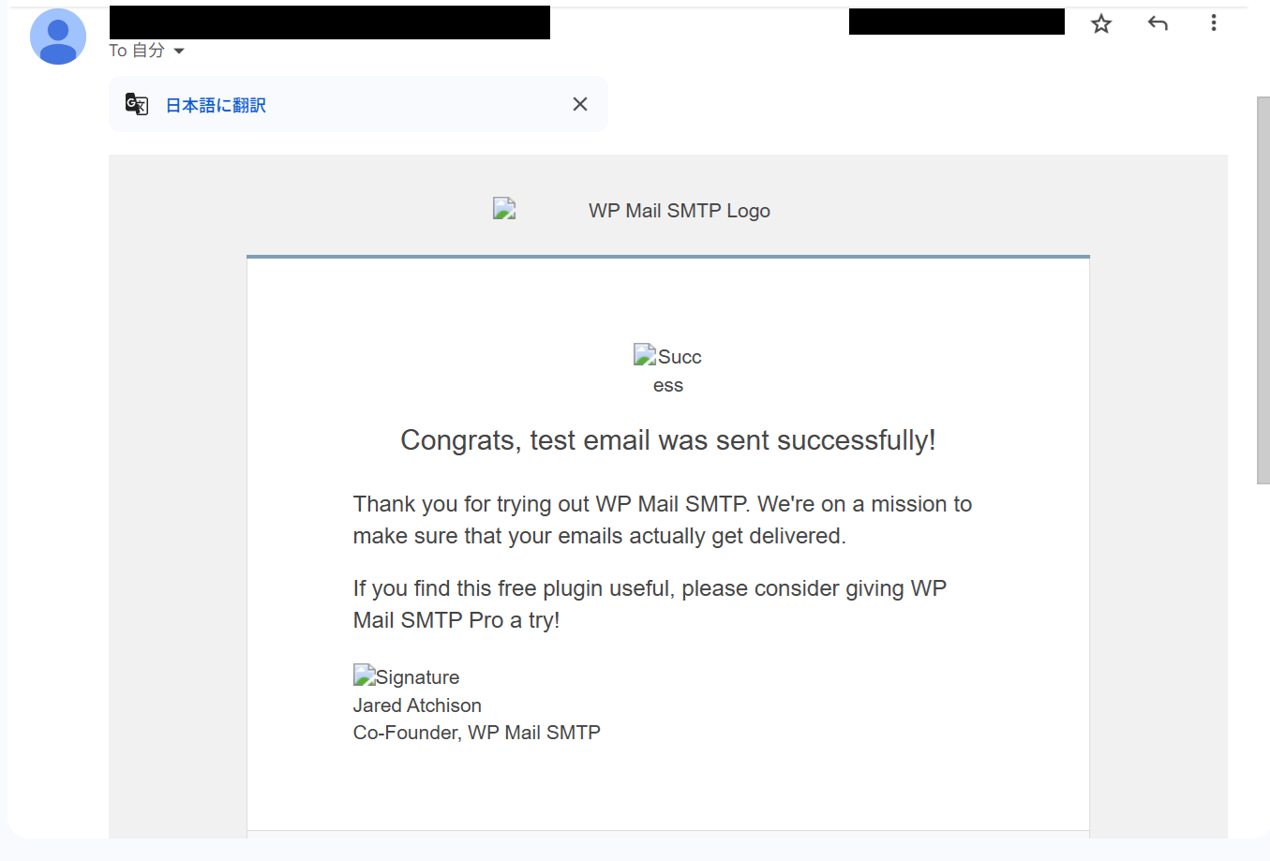
Task: Click the "Co-Founder, WP Mail SMTP" line
Action: click(x=476, y=733)
